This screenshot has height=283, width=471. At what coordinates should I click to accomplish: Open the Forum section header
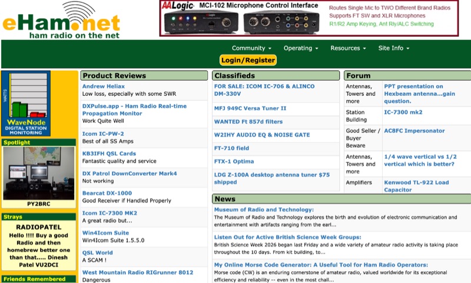tap(407, 76)
